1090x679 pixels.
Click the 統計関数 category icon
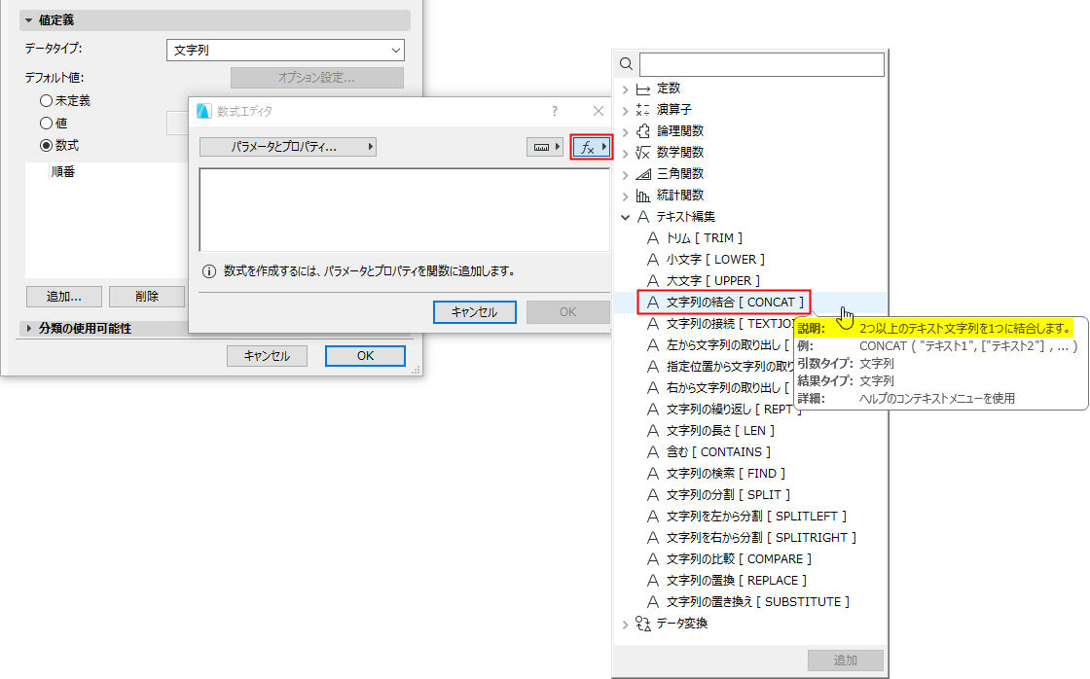pyautogui.click(x=638, y=195)
